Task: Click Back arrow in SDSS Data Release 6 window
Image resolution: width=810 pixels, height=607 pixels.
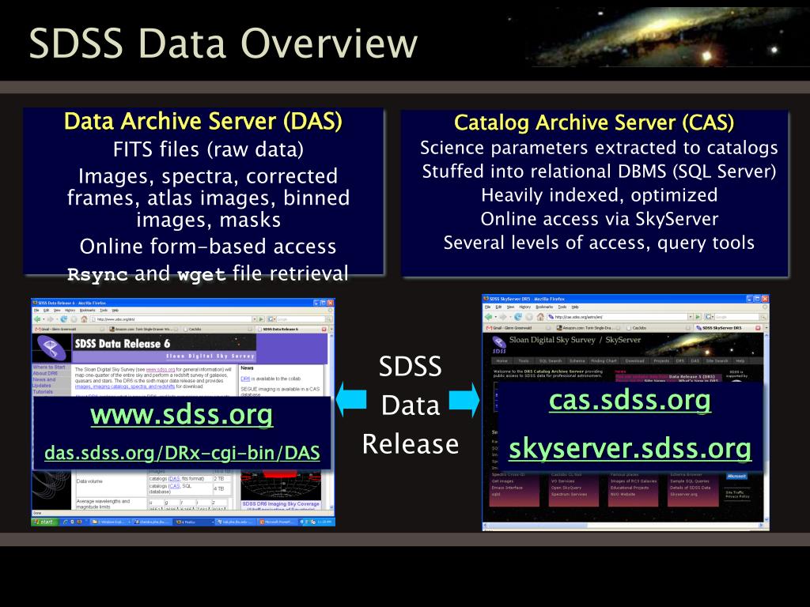Action: pyautogui.click(x=37, y=319)
